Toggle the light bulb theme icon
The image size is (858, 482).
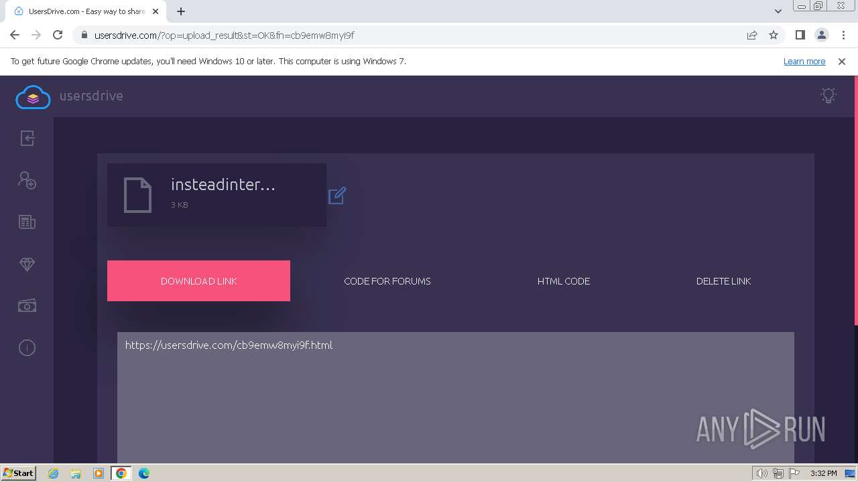coord(829,96)
